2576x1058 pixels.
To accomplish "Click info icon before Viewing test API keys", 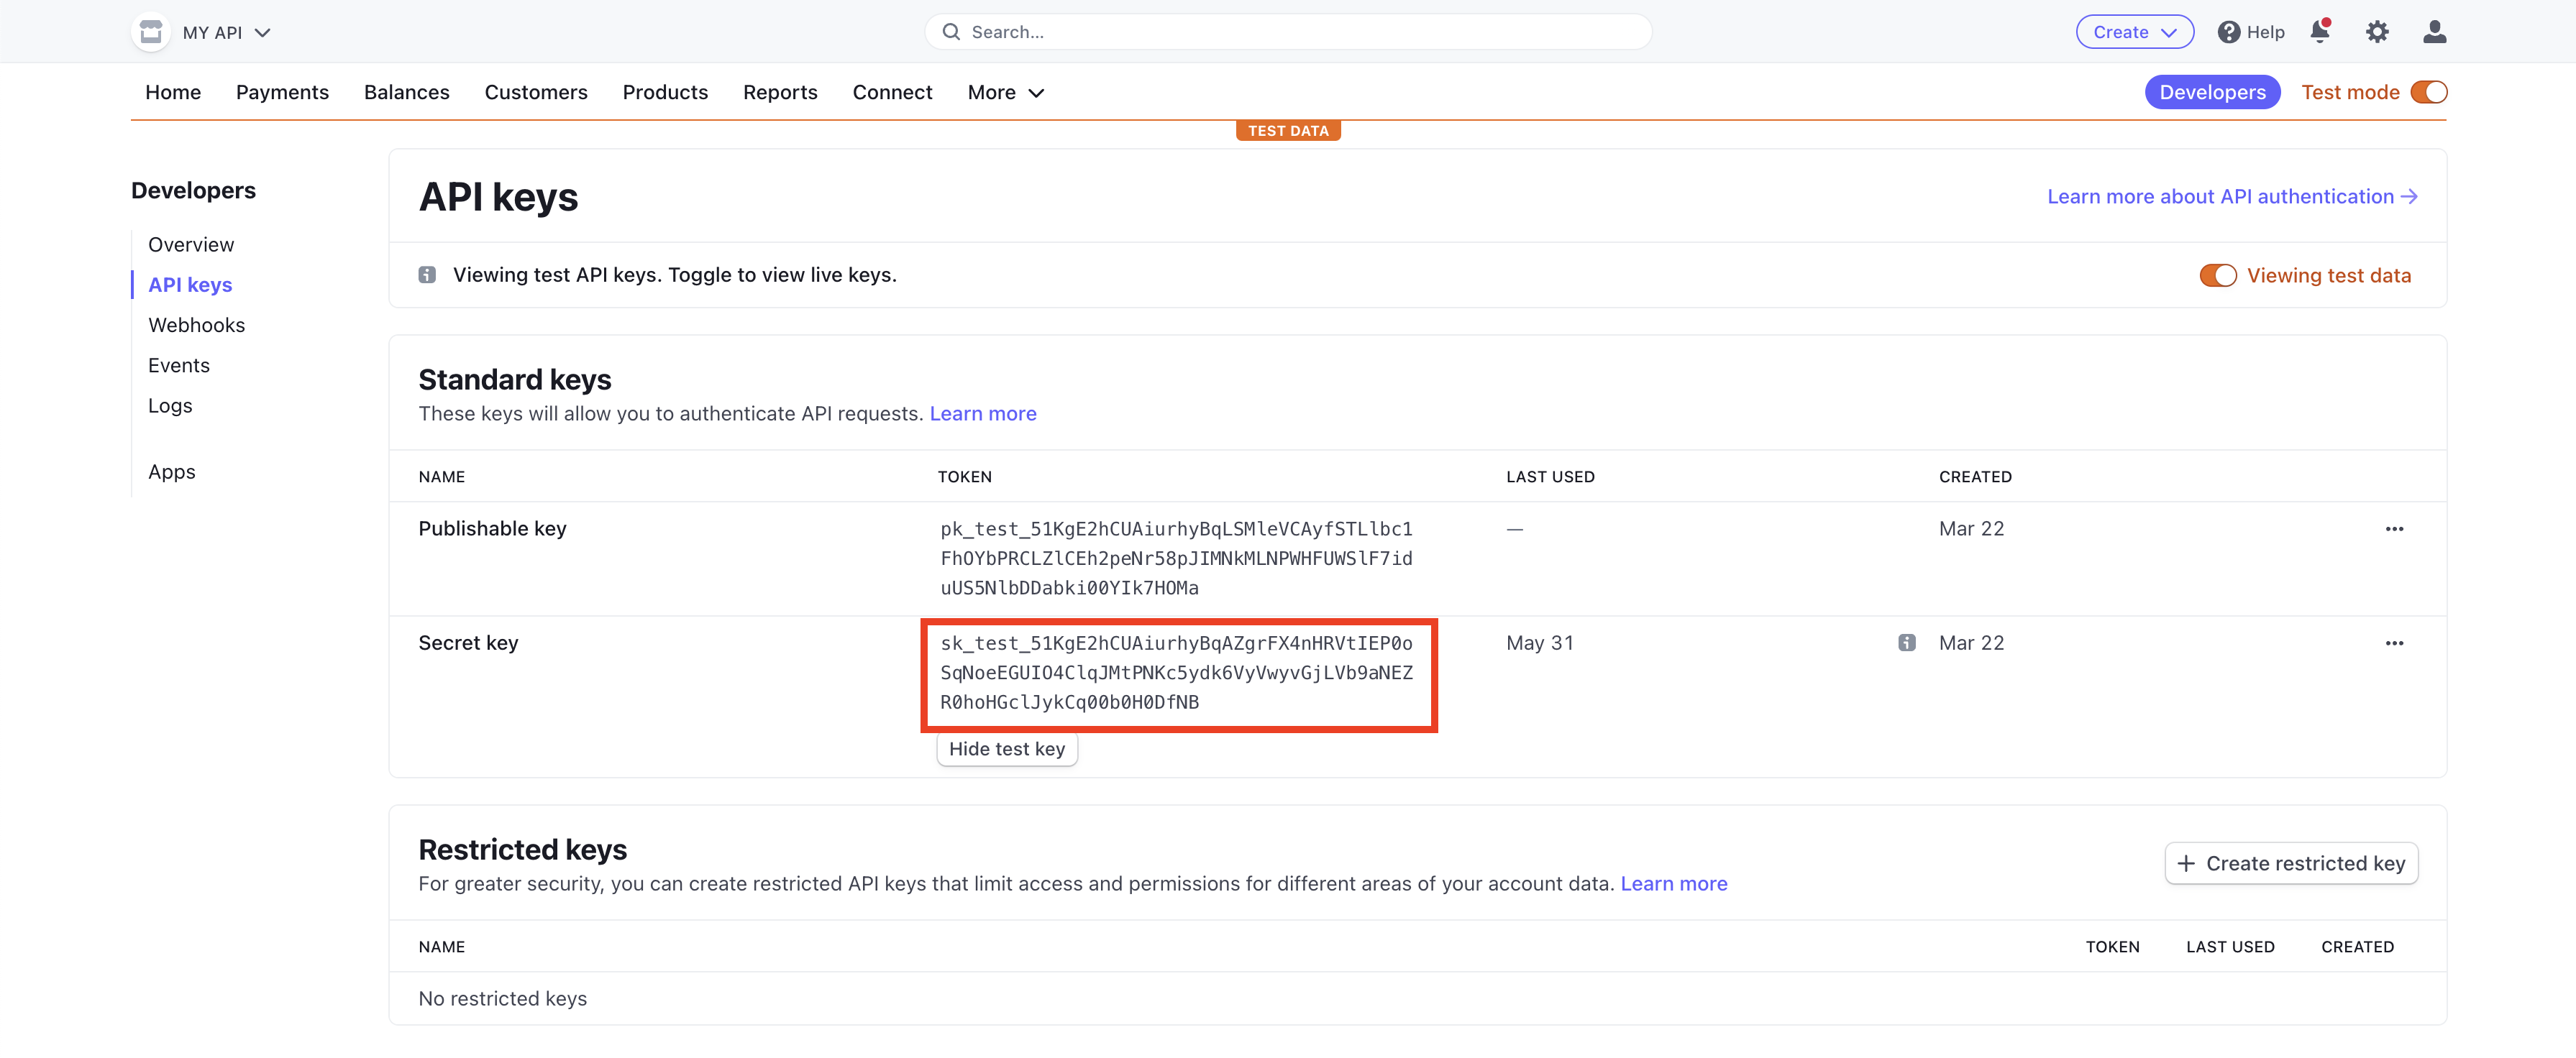I will (x=427, y=275).
